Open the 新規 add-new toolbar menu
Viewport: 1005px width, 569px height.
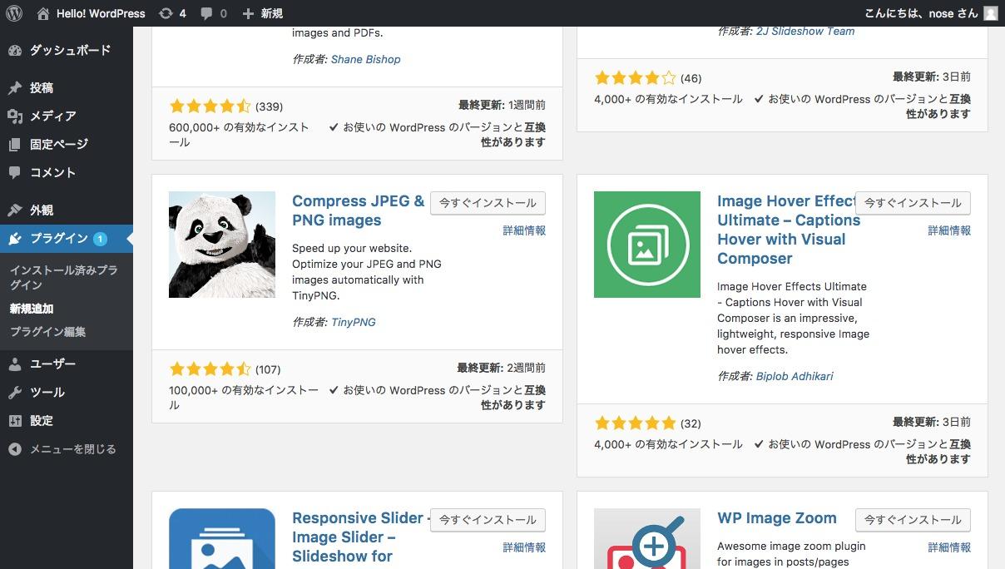262,13
